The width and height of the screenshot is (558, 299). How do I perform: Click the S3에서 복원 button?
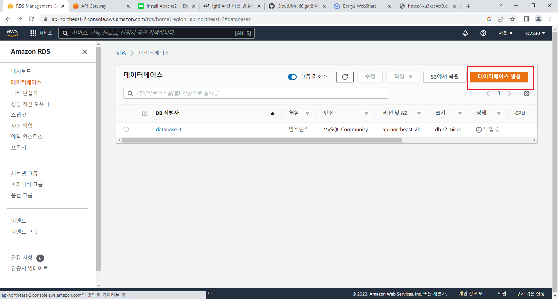[x=445, y=77]
